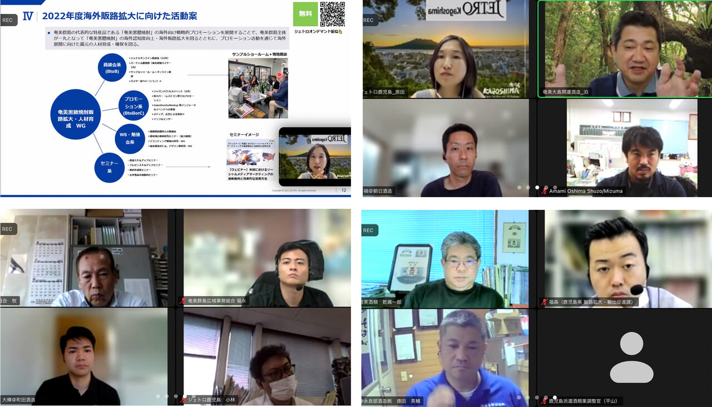
Task: Click the name label 大輝@町田酒造
Action: (x=19, y=399)
